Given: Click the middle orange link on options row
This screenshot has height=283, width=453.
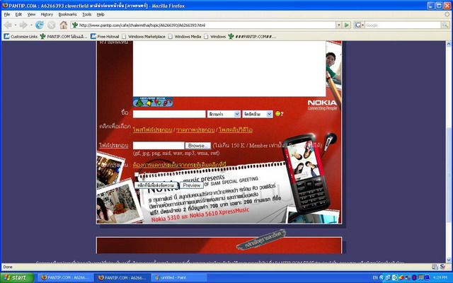Looking at the screenshot, I should (x=195, y=130).
